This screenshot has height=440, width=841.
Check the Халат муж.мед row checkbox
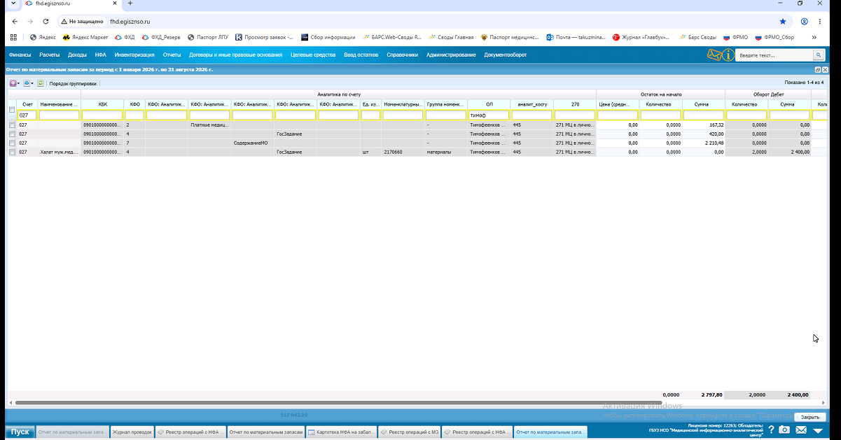coord(11,152)
